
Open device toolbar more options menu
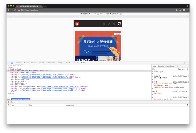pyautogui.click(x=187, y=14)
